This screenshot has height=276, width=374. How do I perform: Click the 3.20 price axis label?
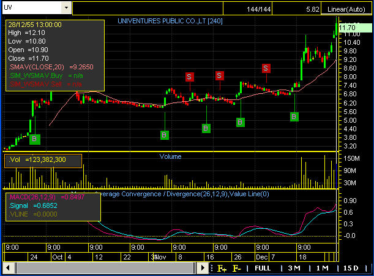[350, 146]
